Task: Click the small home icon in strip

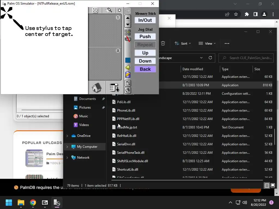Action: pyautogui.click(x=128, y=90)
